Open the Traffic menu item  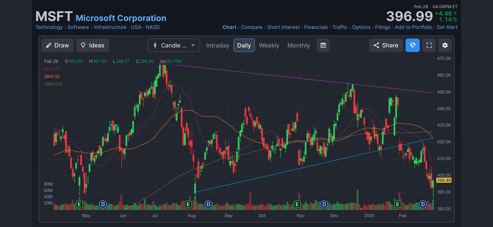(x=340, y=27)
